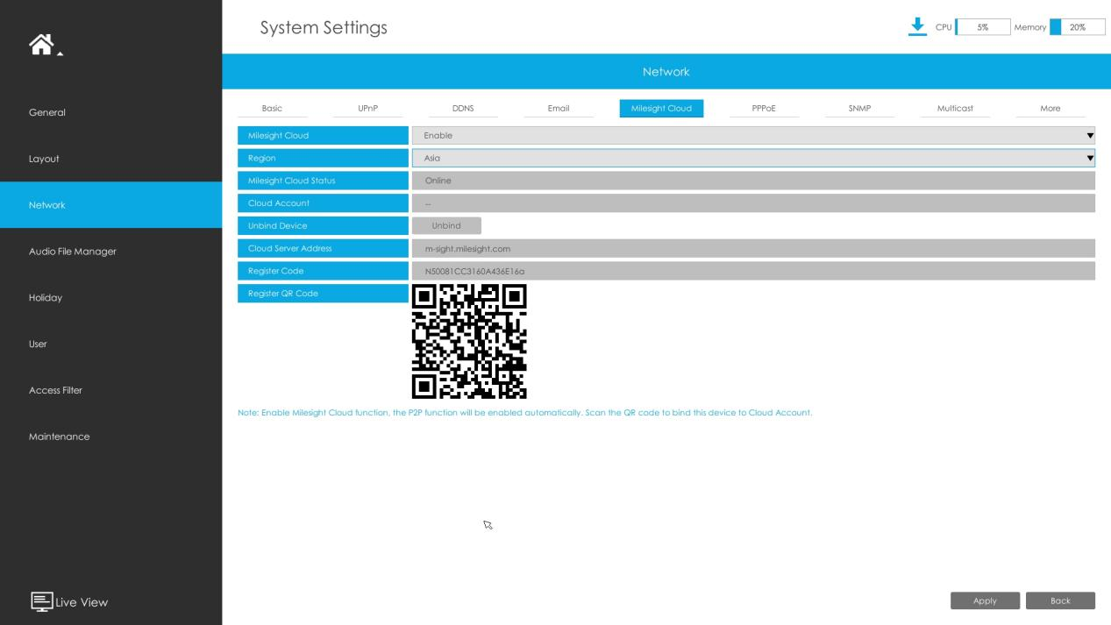Open Audio File Manager in sidebar
The image size is (1111, 625).
(x=110, y=252)
